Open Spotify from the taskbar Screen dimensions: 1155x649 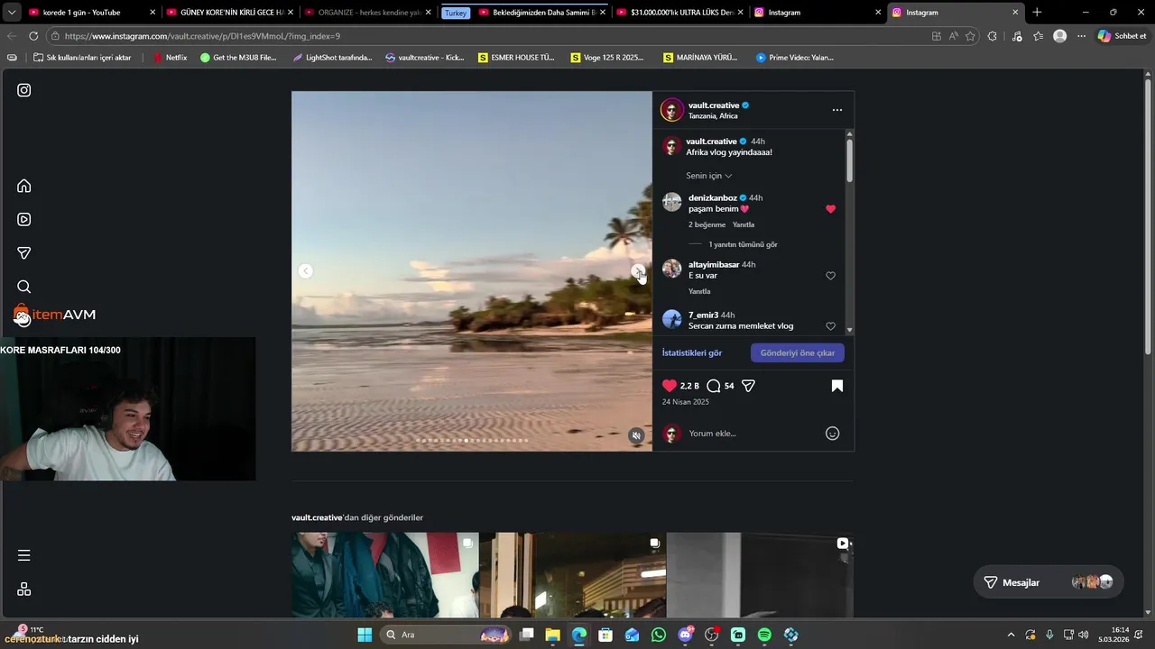coord(764,635)
